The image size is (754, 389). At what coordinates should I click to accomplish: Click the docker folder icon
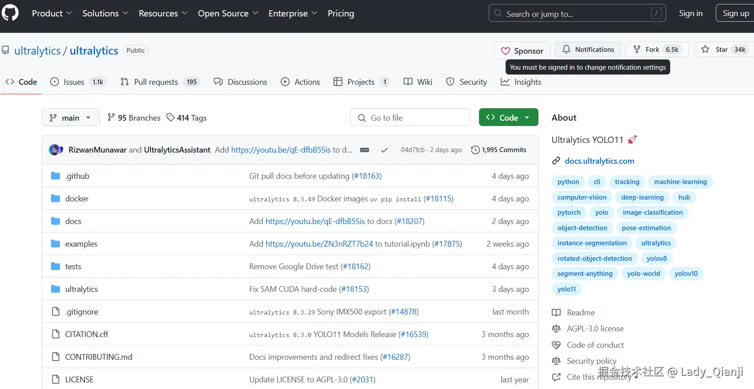pos(55,199)
